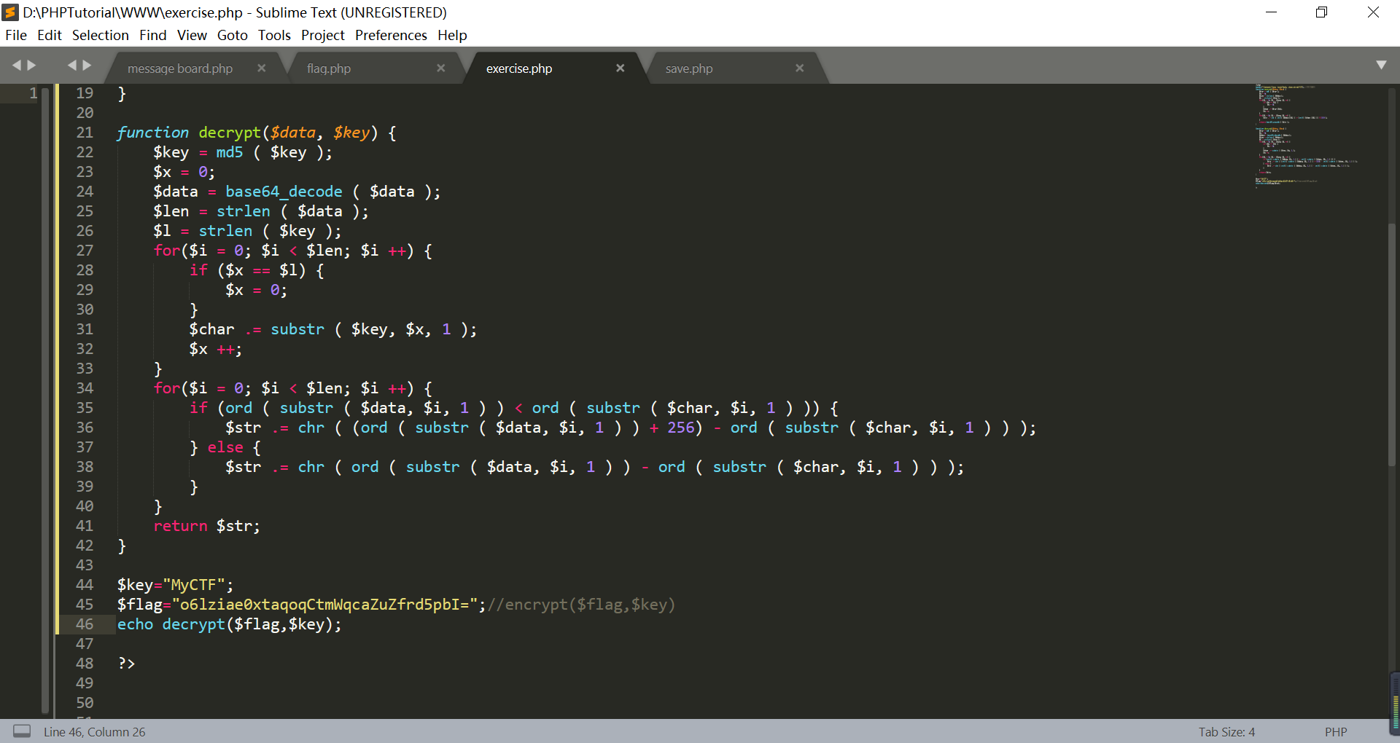Restore down the Sublime Text window

[1321, 12]
